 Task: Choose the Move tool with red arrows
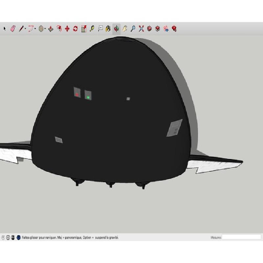tap(67, 29)
